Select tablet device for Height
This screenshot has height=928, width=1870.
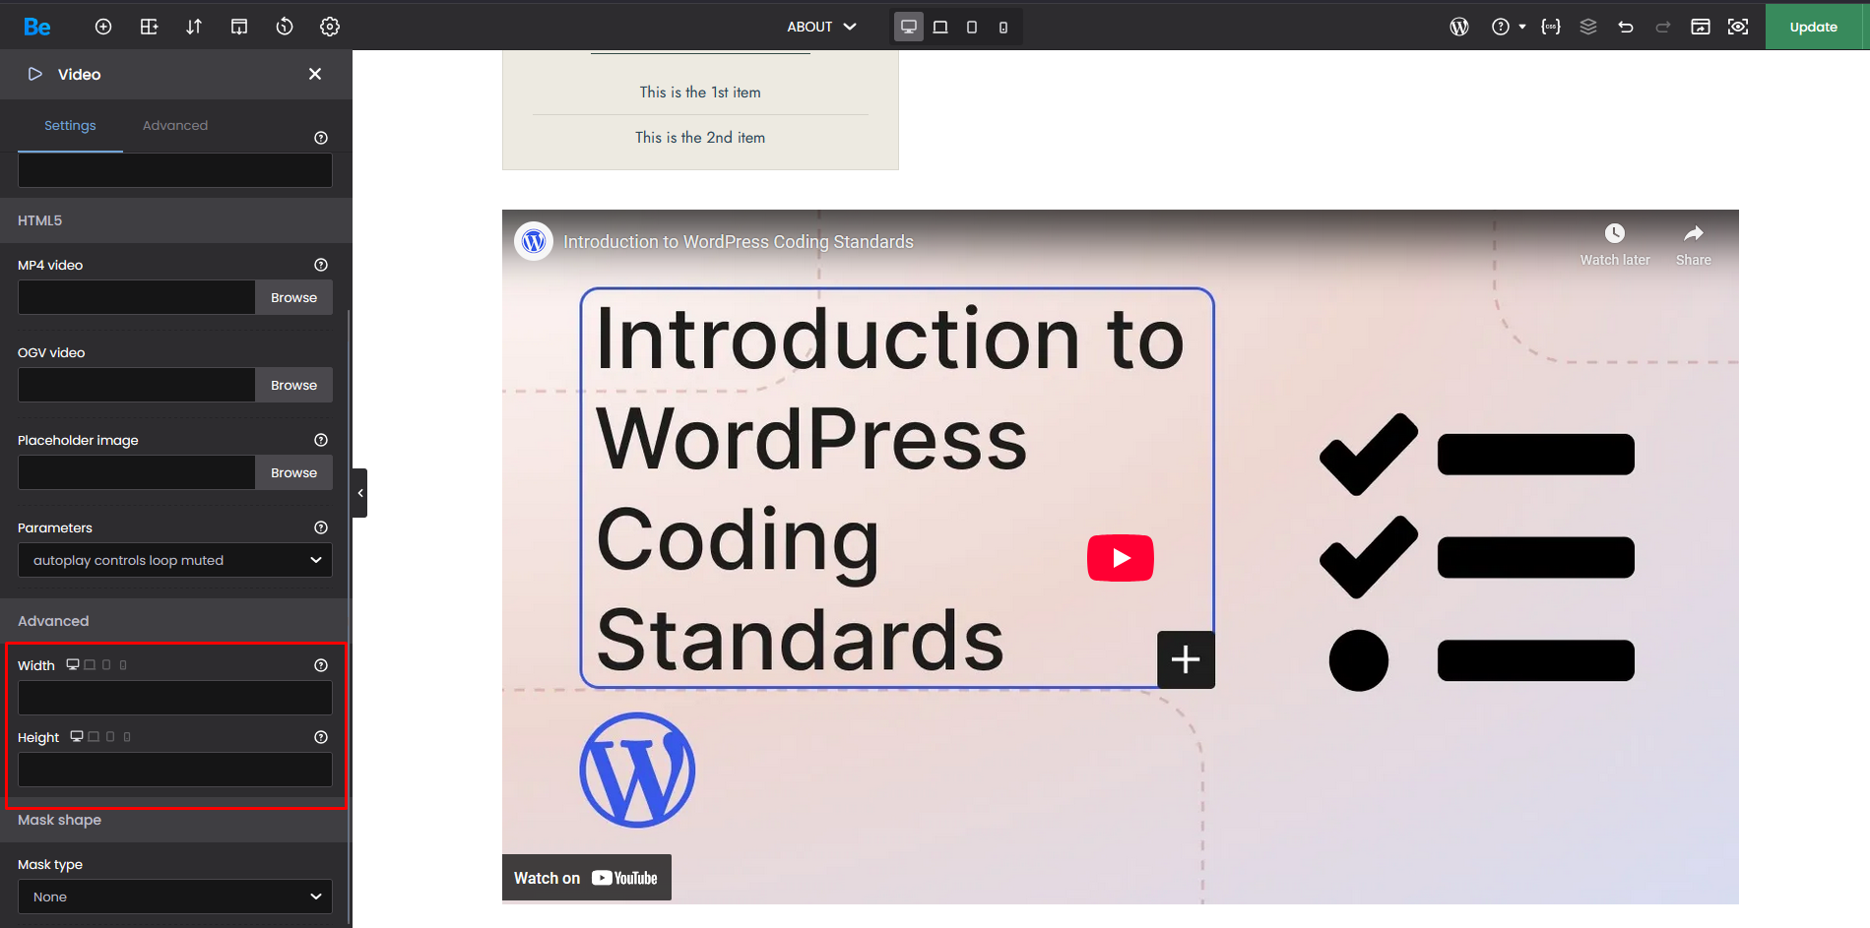110,736
